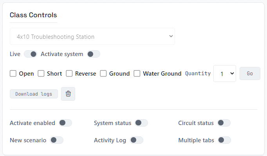Tick the Ground checkbox
Image resolution: width=267 pixels, height=156 pixels.
[103, 73]
